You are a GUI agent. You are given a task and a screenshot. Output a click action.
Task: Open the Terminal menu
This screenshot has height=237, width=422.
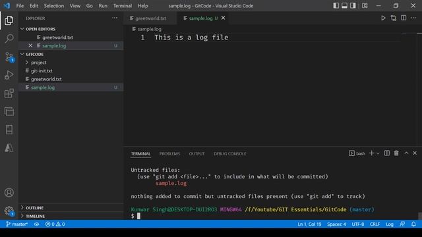click(123, 6)
